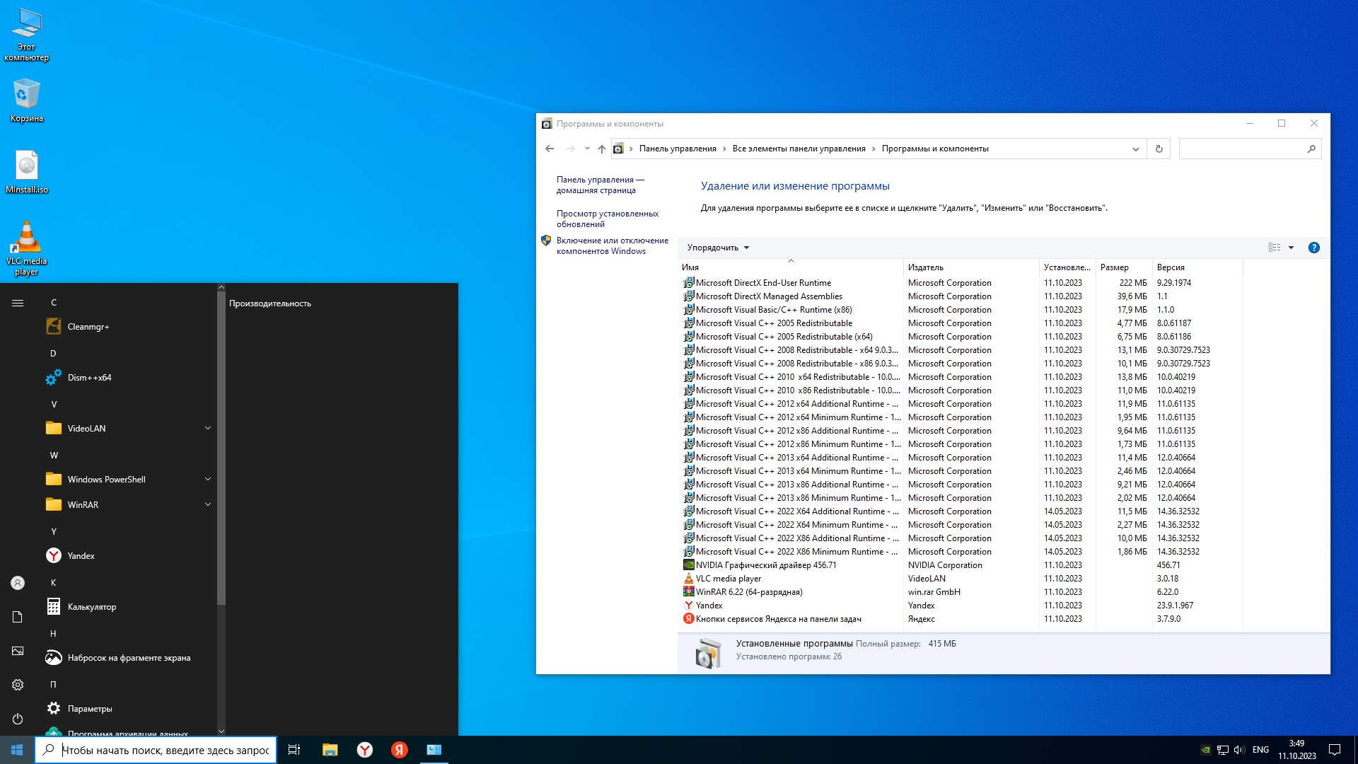The image size is (1358, 764).
Task: Launch Cleanmgr+ from start menu
Action: (x=88, y=327)
